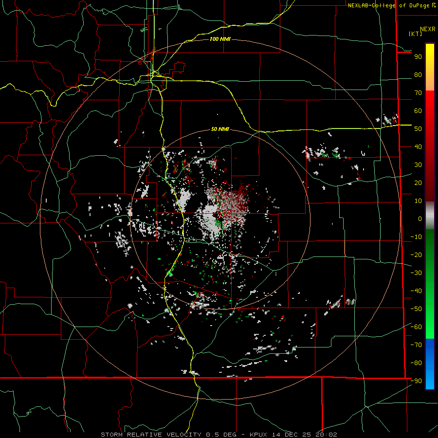This screenshot has height=438, width=438.
Task: Click the -50 value on velocity scale
Action: tap(416, 309)
